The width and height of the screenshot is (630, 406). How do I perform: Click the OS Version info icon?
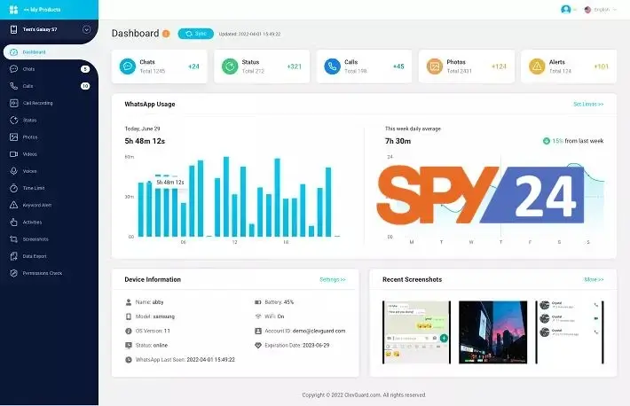129,331
